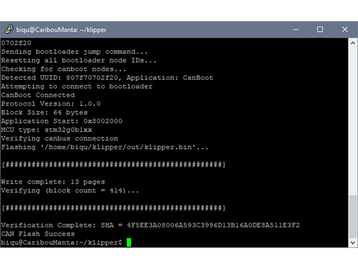Image resolution: width=358 pixels, height=269 pixels.
Task: Click the 'MCU type: stm32g0b1xx' line
Action: click(x=47, y=130)
